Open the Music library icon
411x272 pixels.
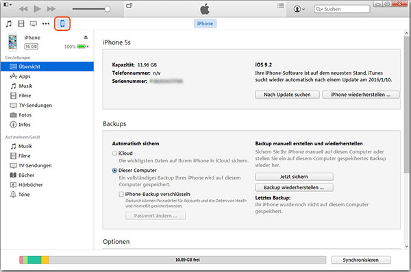pos(9,23)
